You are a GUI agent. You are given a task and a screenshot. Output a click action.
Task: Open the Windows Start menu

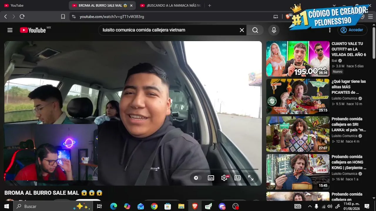[x=6, y=206]
